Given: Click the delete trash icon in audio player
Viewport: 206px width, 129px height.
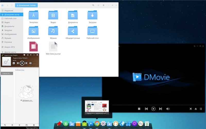Looking at the screenshot, I should (34, 125).
